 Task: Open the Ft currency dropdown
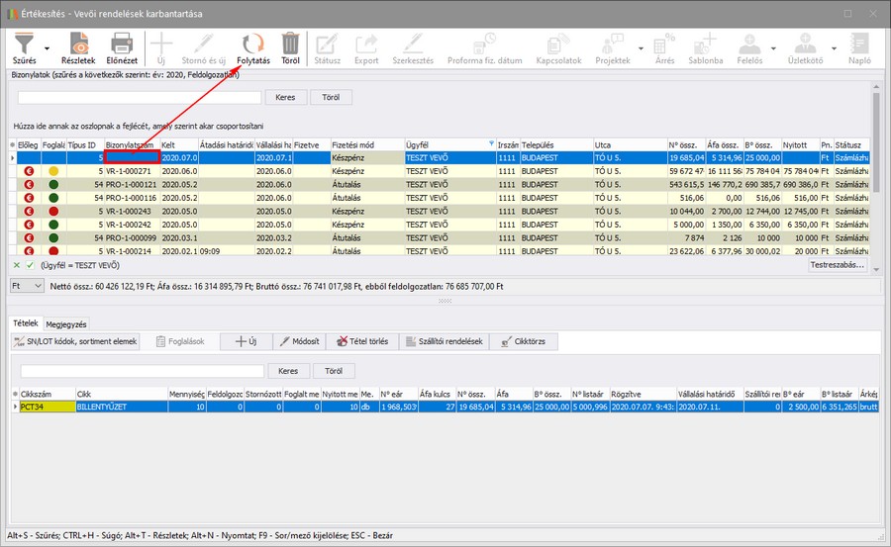[x=38, y=285]
